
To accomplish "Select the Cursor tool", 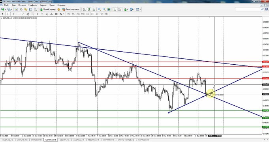I will [3, 14].
